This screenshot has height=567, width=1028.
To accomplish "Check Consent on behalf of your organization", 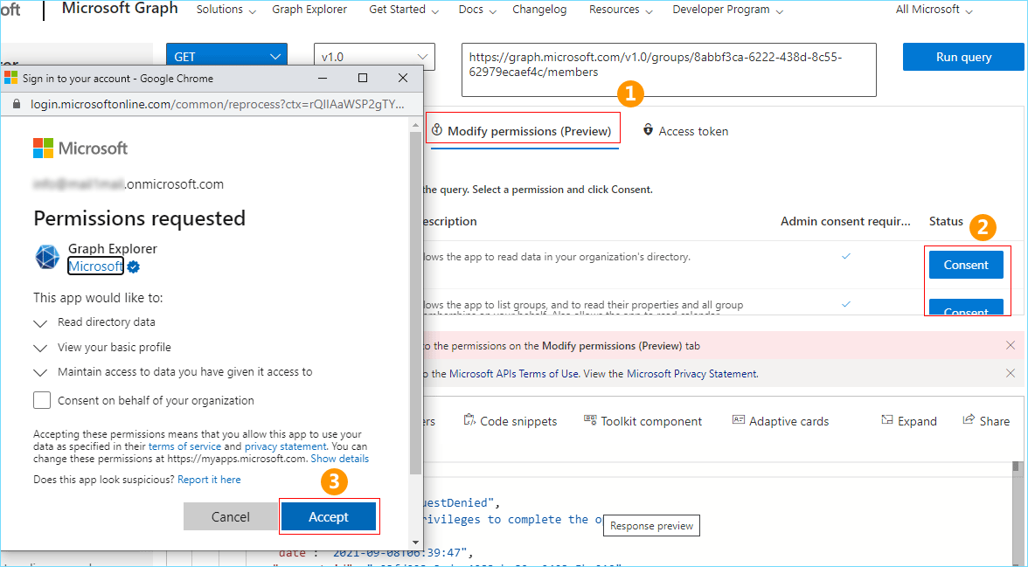I will [42, 400].
